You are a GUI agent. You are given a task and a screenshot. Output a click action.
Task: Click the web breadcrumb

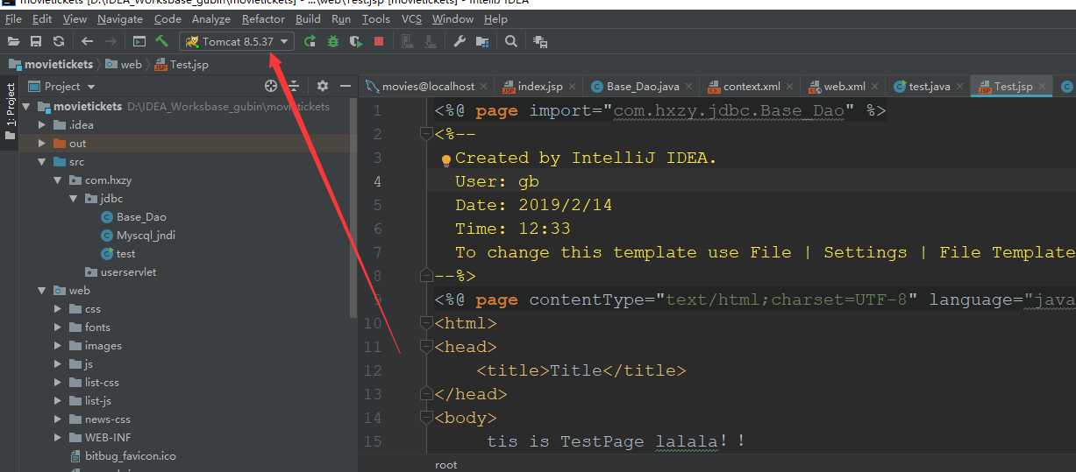pyautogui.click(x=124, y=64)
